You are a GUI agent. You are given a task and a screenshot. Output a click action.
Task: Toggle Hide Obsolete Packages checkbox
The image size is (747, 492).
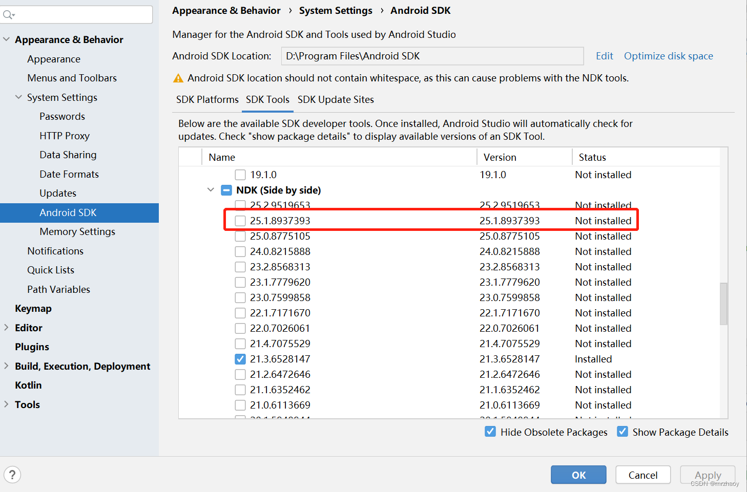click(490, 432)
